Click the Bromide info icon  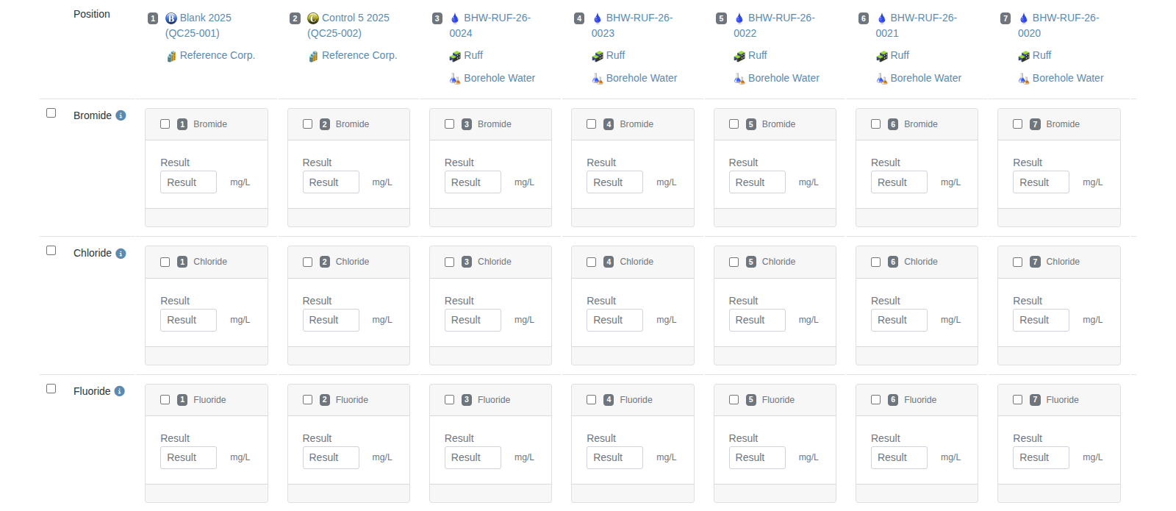121,115
